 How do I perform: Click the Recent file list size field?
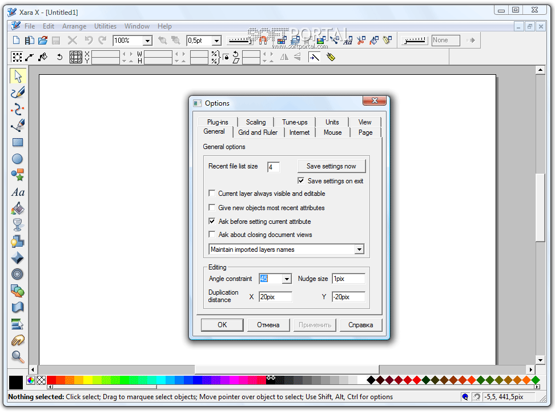[274, 167]
